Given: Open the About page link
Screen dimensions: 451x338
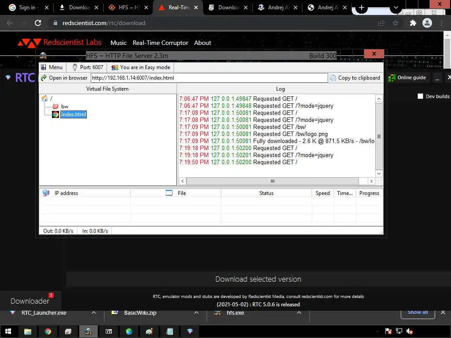Looking at the screenshot, I should [x=203, y=43].
